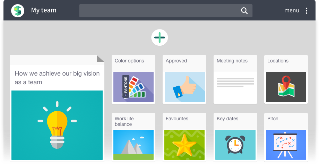Open the mountain image in Work life balance

click(133, 145)
